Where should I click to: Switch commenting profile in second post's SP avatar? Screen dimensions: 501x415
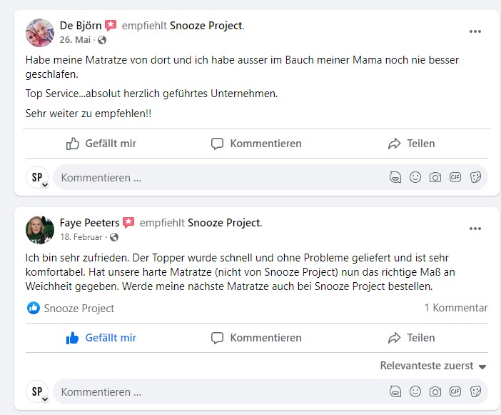(37, 391)
